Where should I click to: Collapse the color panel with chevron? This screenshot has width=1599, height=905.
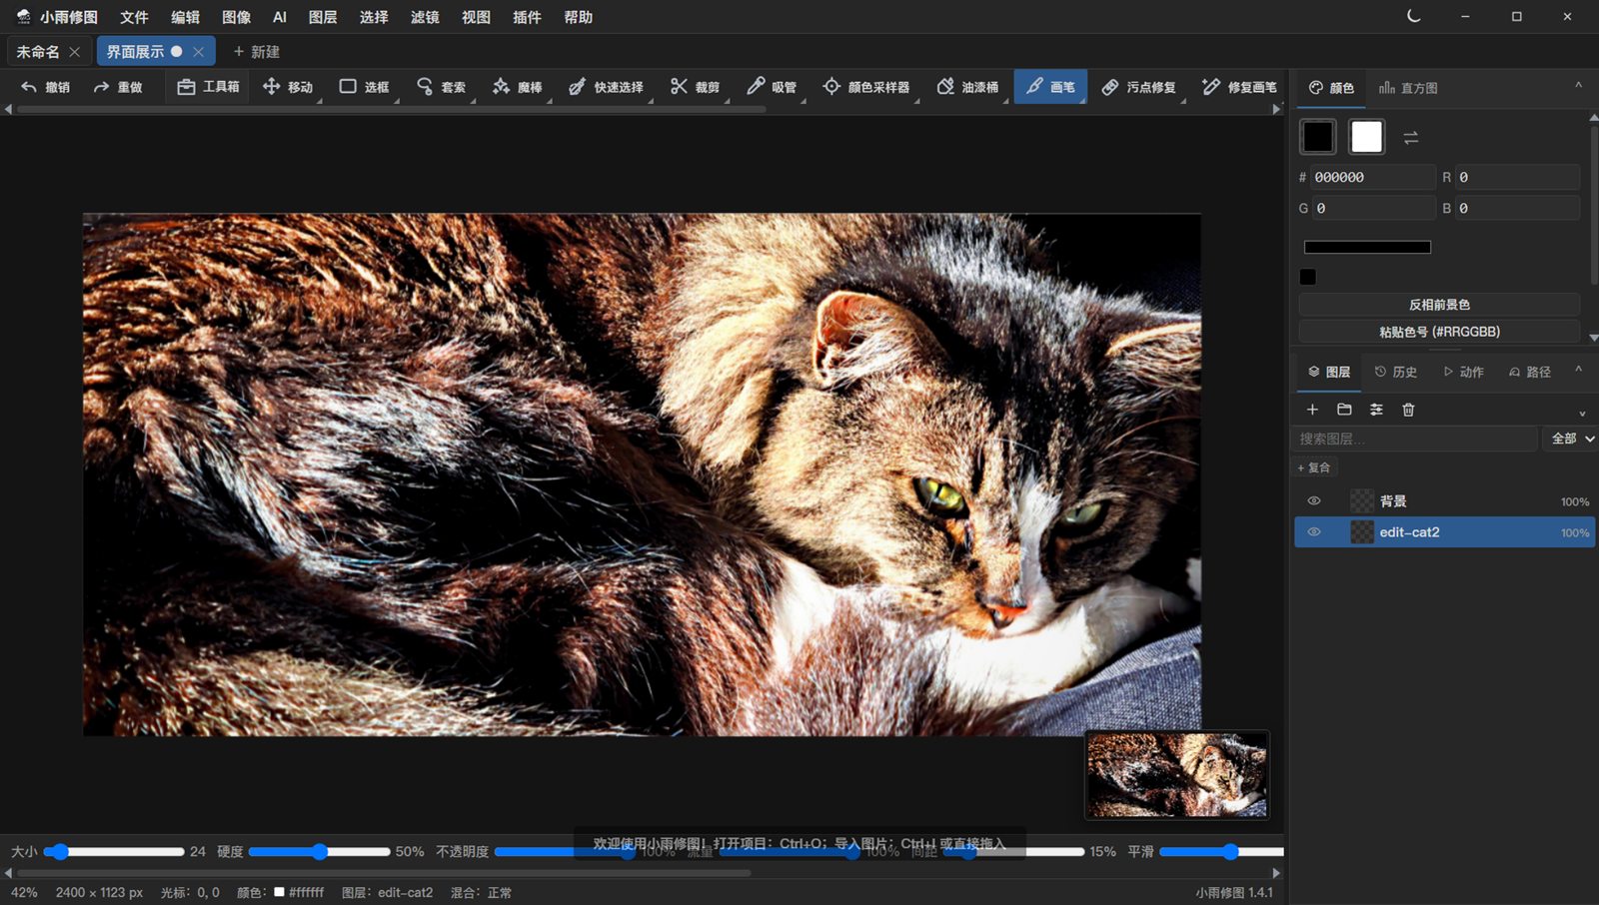[x=1579, y=86]
